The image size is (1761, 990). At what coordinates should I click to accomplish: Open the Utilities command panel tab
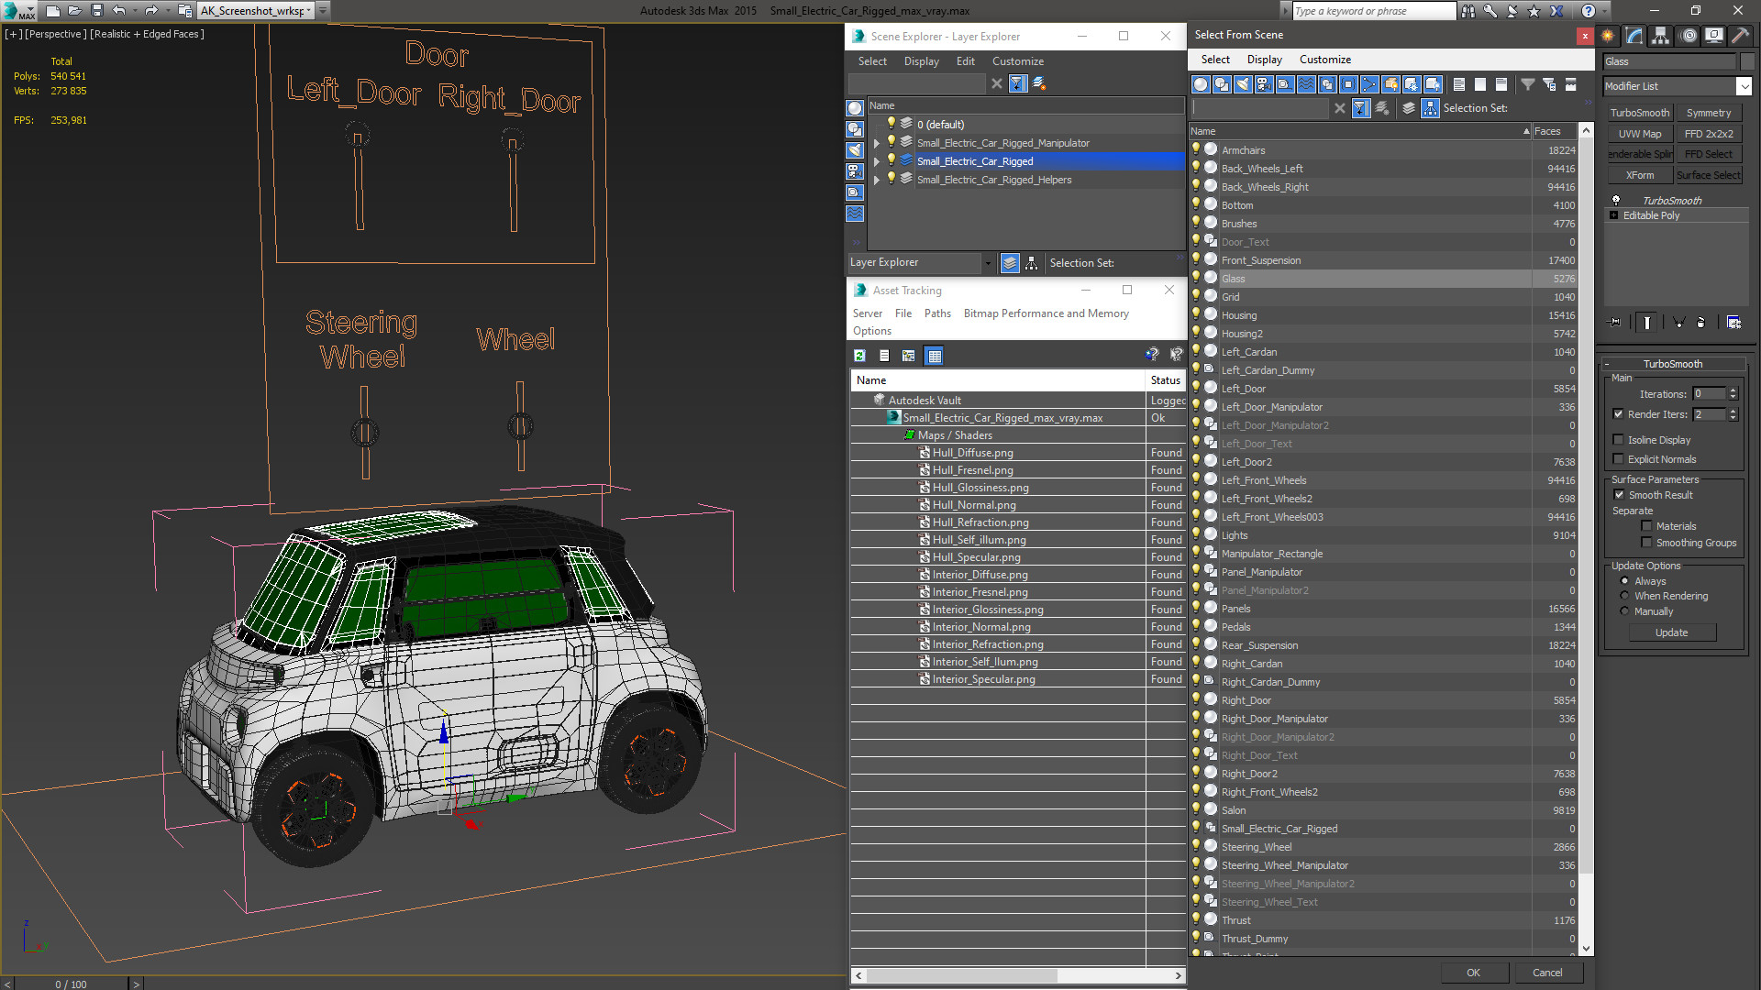1740,36
